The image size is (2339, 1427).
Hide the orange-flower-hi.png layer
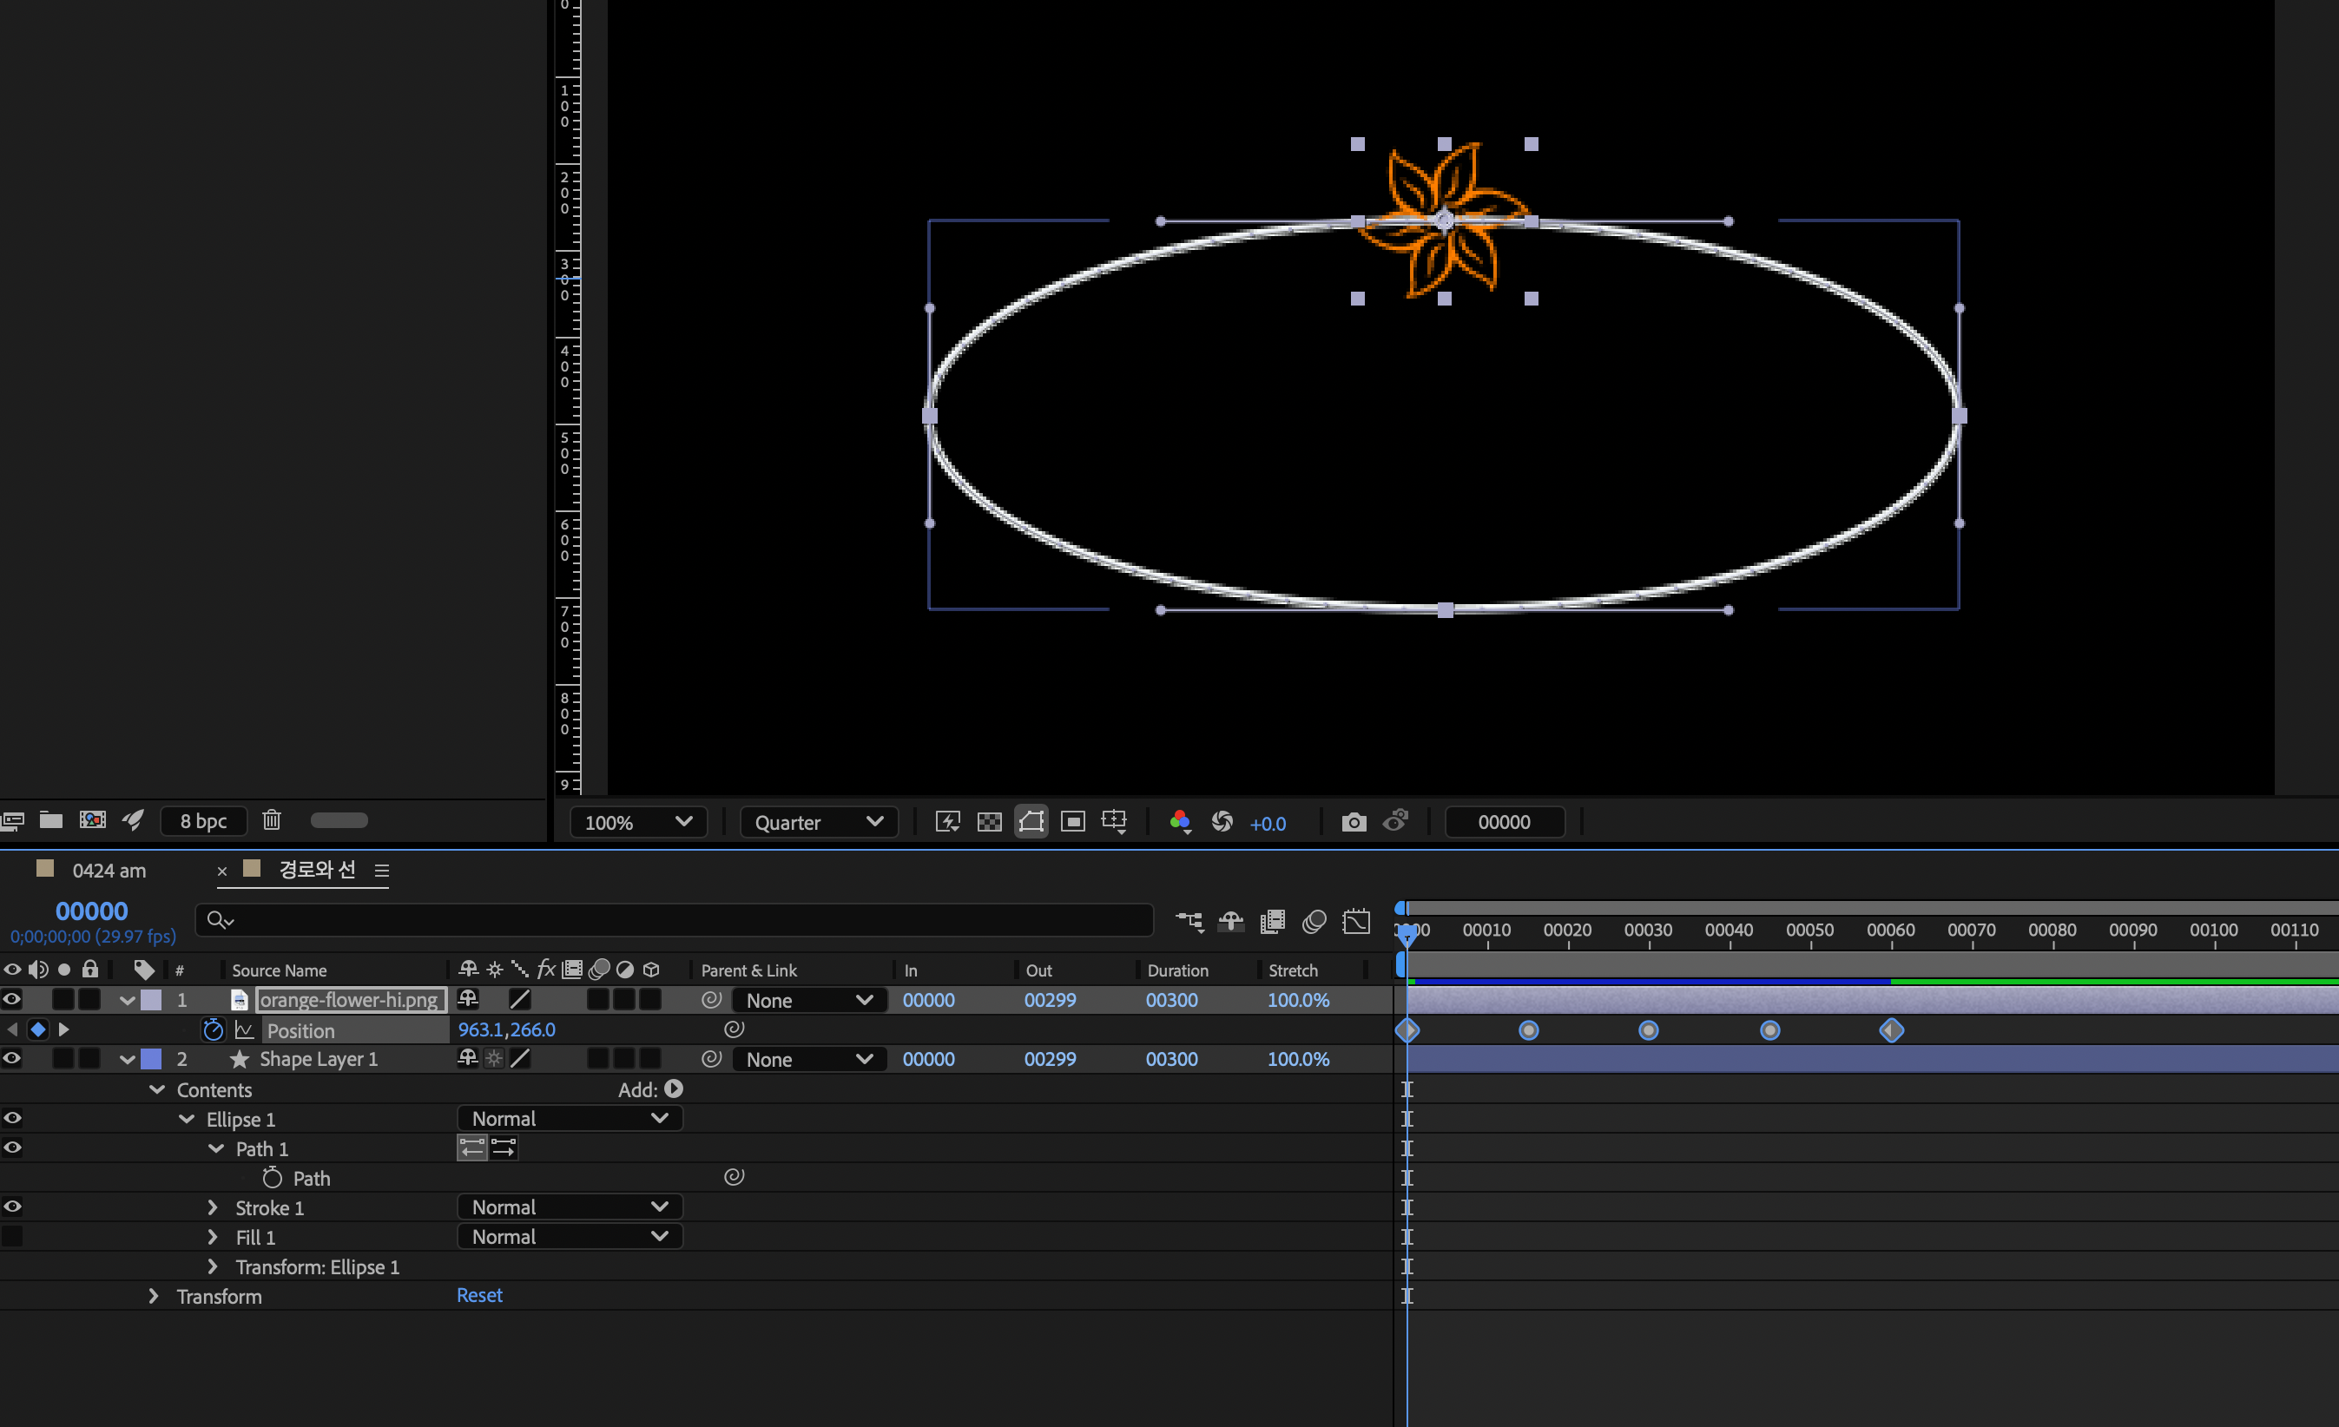[x=12, y=999]
